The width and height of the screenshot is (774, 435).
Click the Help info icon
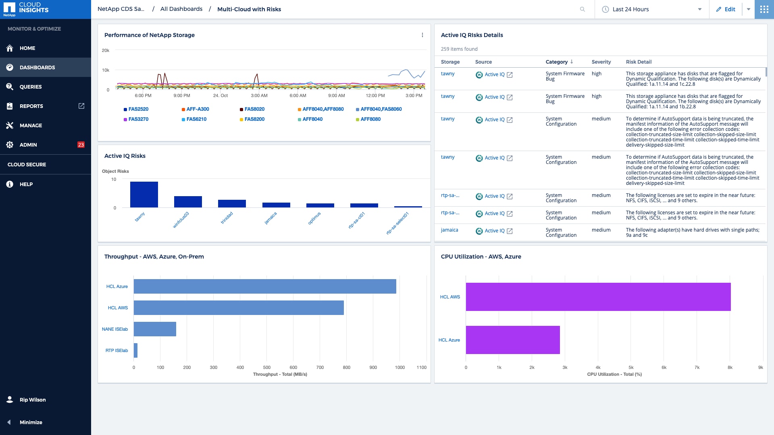coord(10,184)
